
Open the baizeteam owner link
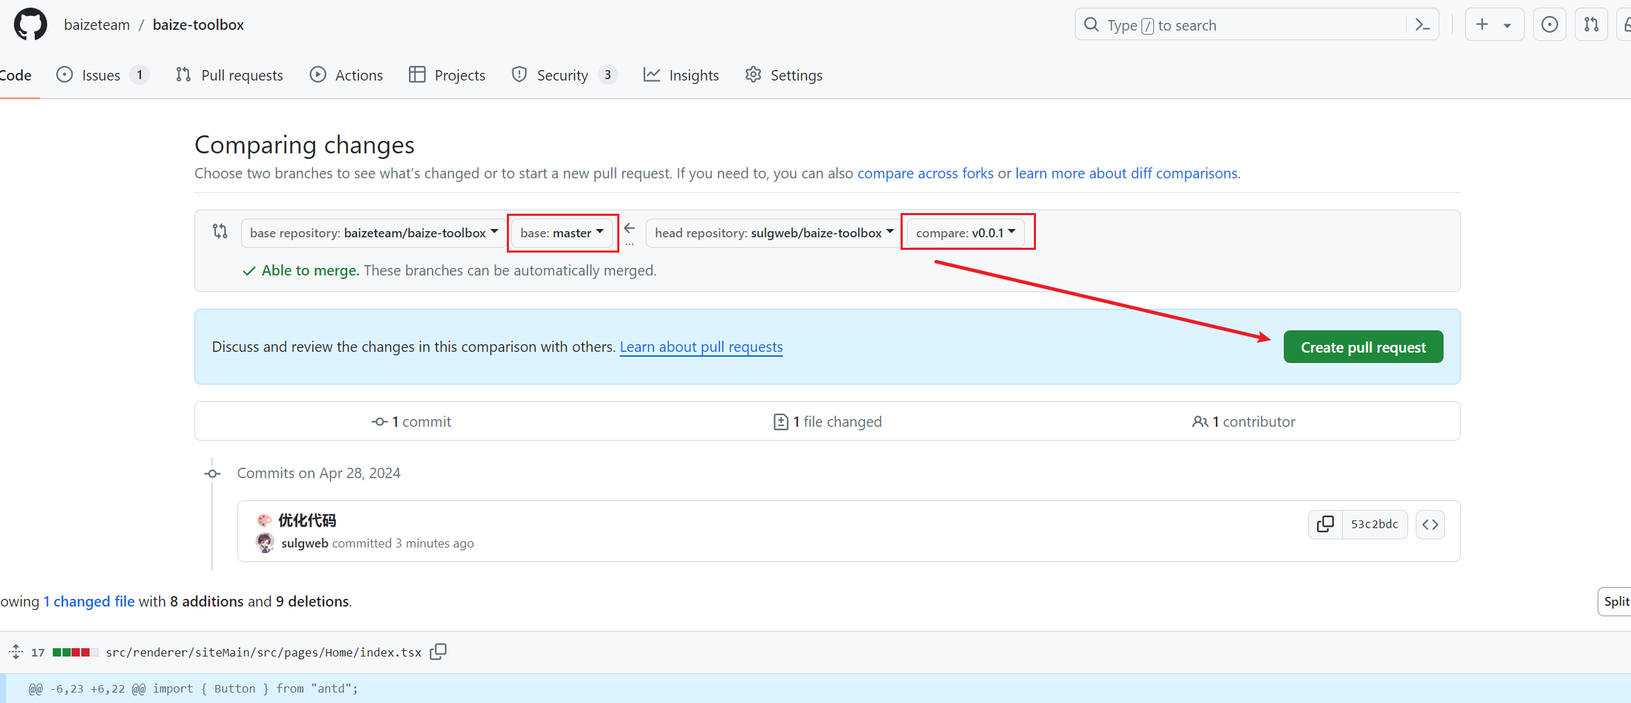coord(97,25)
